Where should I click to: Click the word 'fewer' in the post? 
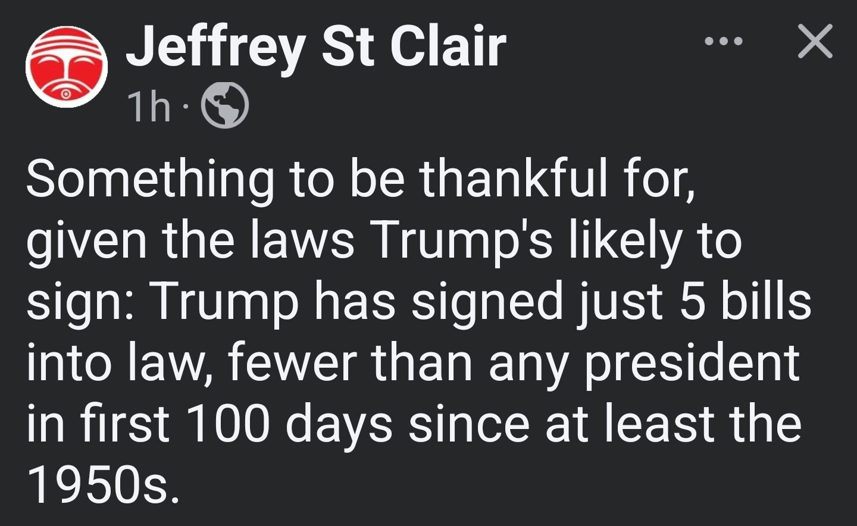(292, 363)
